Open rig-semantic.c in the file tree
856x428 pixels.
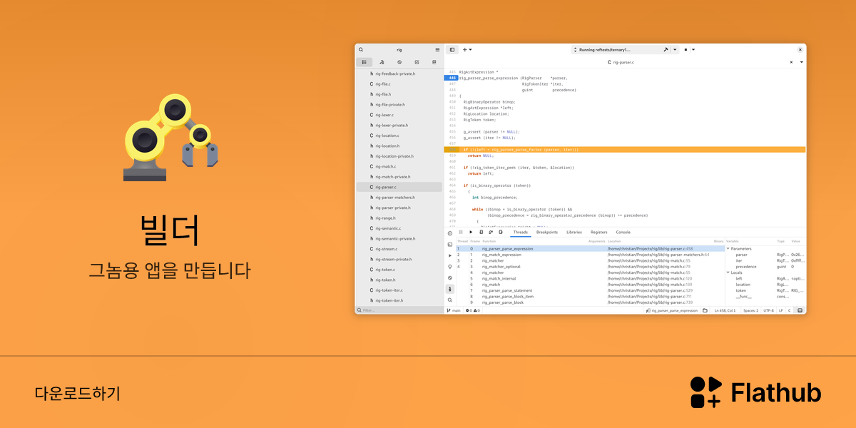399,228
